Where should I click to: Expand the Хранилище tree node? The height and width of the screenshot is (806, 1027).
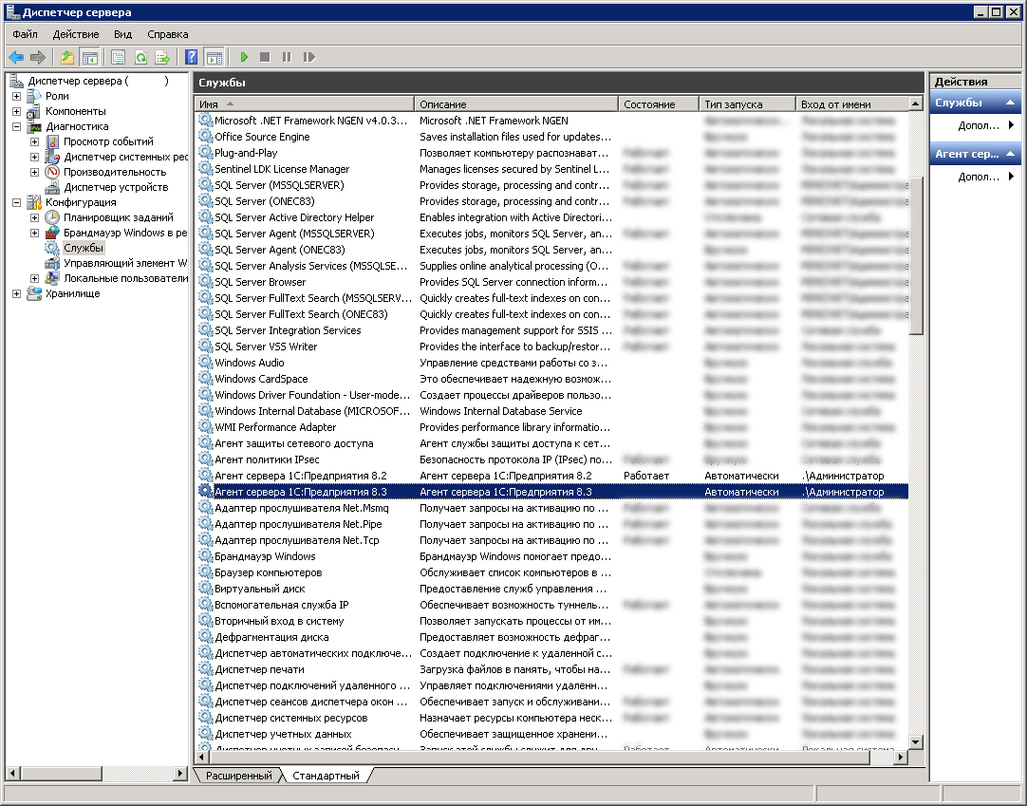click(16, 293)
